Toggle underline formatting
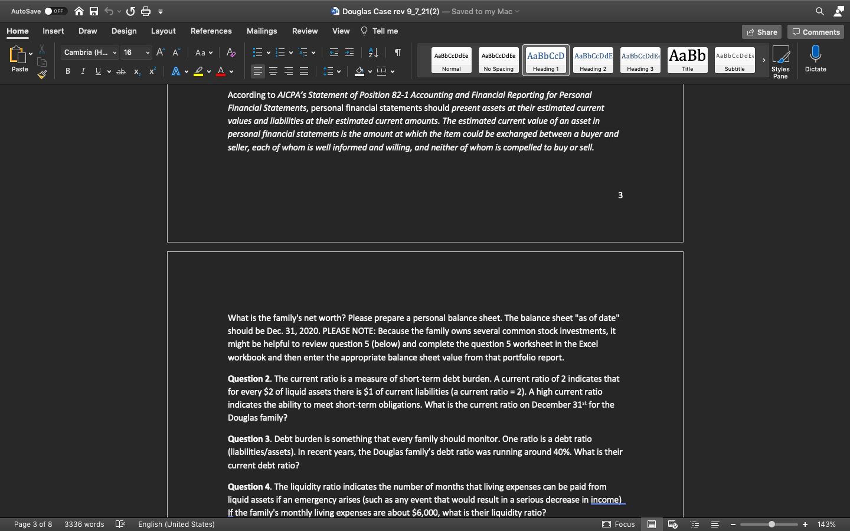Viewport: 850px width, 531px height. click(98, 71)
